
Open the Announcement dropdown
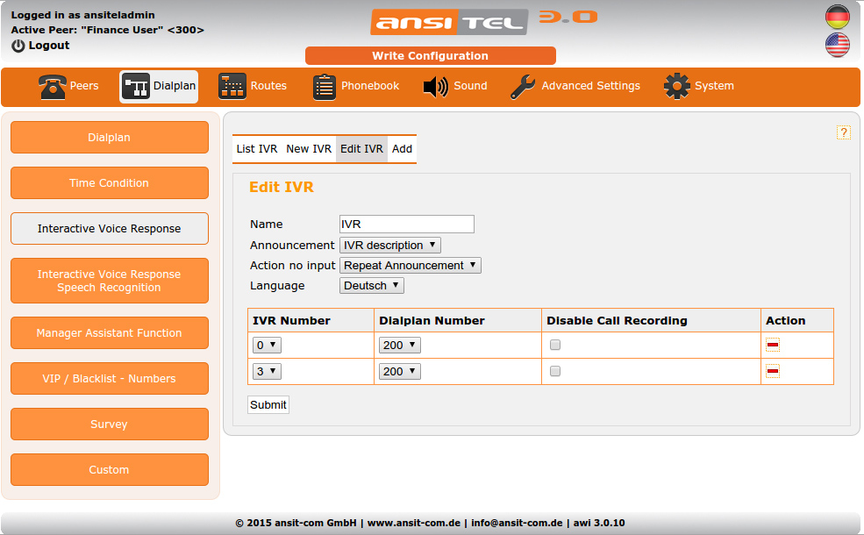390,246
